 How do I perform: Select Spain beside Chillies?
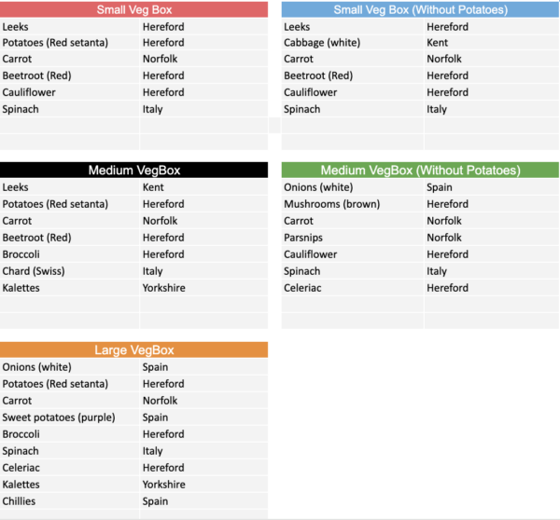pos(155,501)
